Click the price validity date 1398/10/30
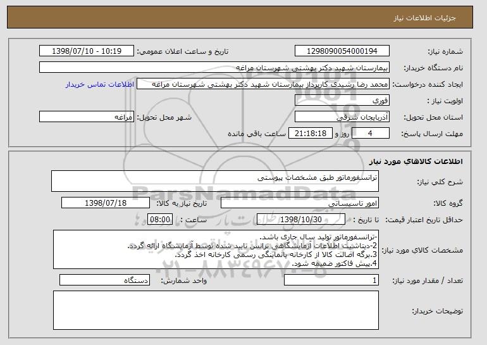Screen dimensions: 487x345 [x=301, y=219]
